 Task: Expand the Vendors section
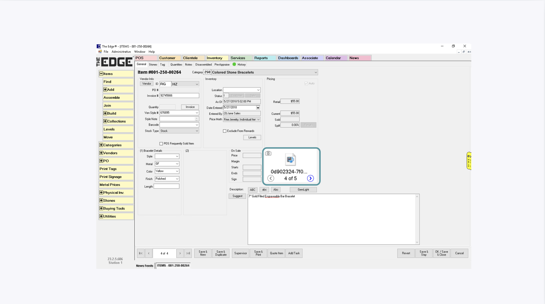click(101, 153)
